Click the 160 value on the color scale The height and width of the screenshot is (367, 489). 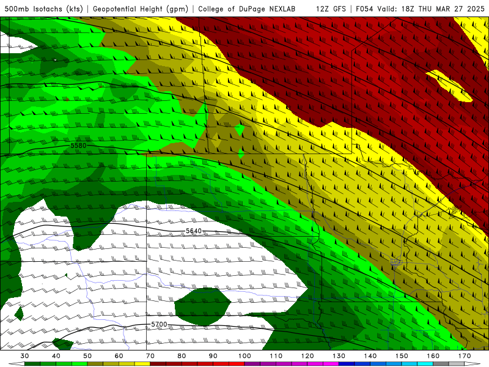click(433, 356)
